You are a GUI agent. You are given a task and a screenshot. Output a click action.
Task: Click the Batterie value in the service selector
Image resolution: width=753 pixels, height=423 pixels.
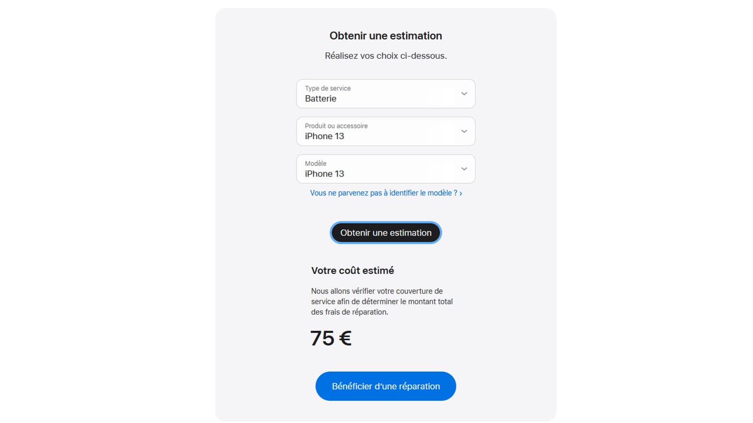coord(321,98)
